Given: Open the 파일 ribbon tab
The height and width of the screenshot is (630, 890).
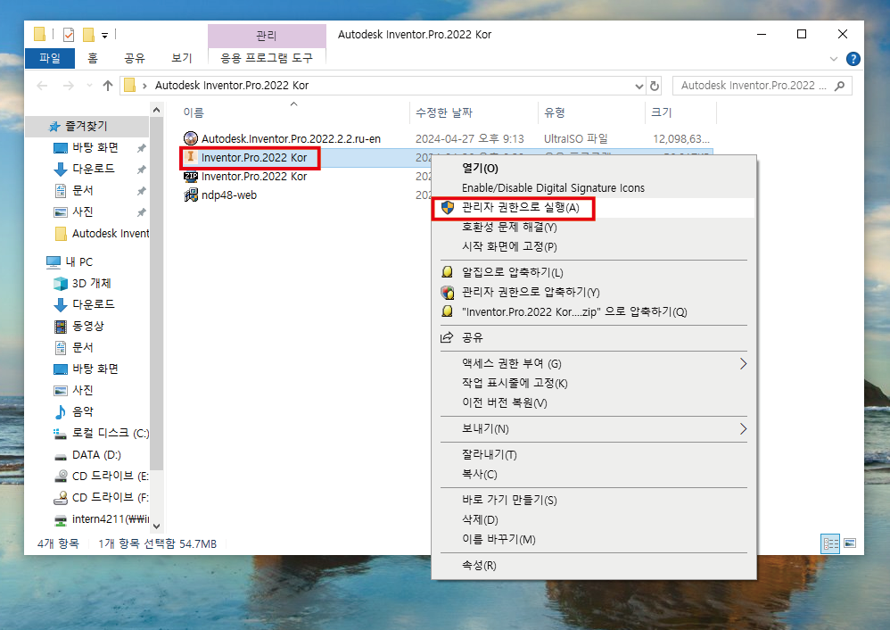Looking at the screenshot, I should pyautogui.click(x=50, y=58).
